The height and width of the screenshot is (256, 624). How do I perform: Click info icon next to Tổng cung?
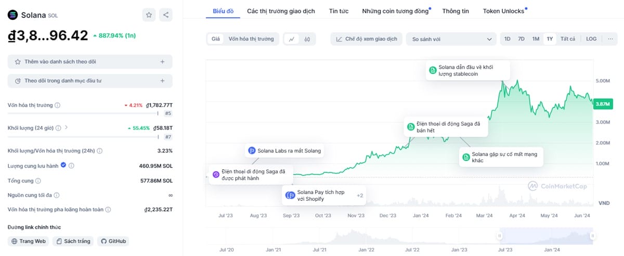click(x=38, y=181)
